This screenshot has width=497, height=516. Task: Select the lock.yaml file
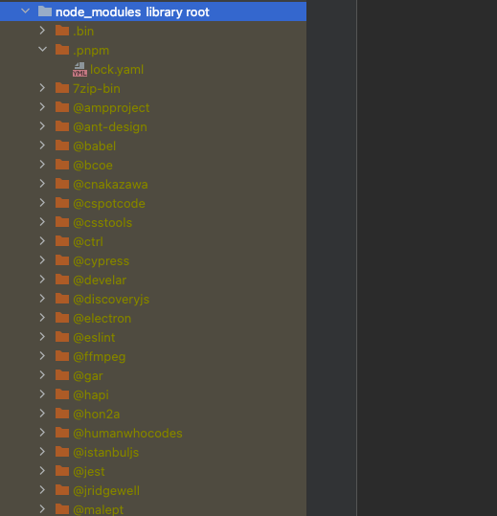tap(117, 70)
